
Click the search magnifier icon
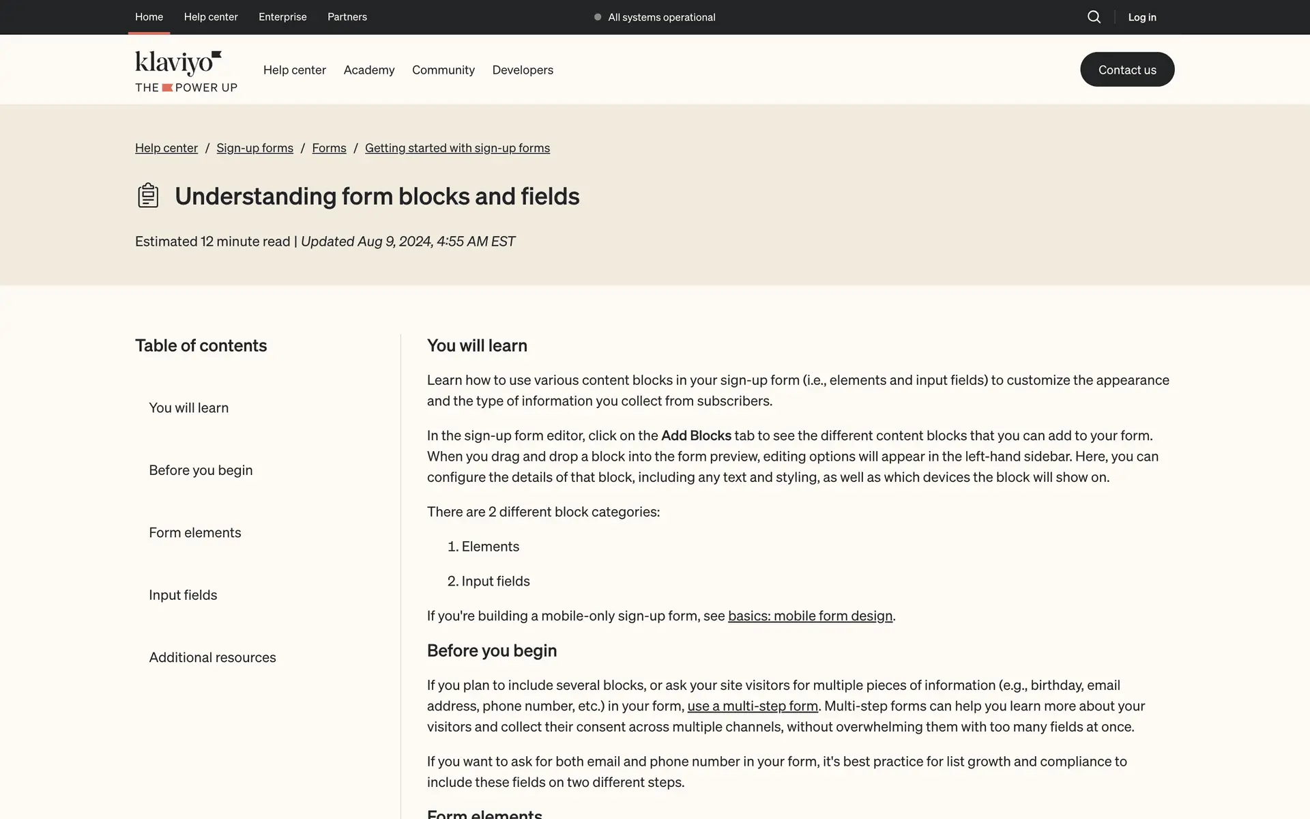pos(1094,17)
